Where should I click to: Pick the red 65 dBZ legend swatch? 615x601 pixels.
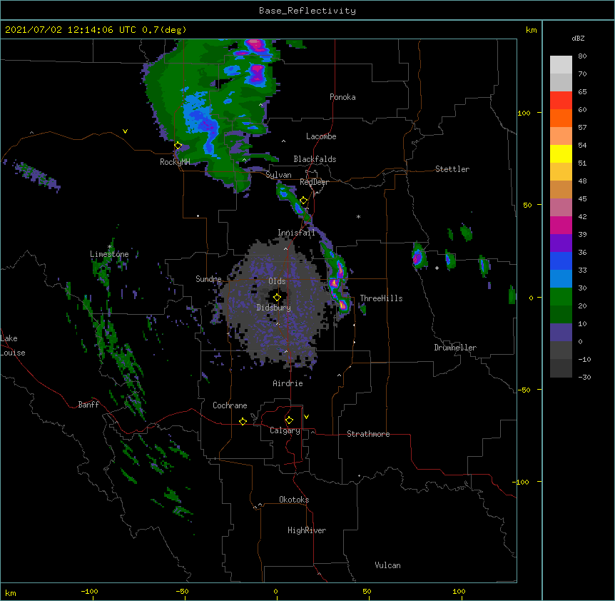561,100
